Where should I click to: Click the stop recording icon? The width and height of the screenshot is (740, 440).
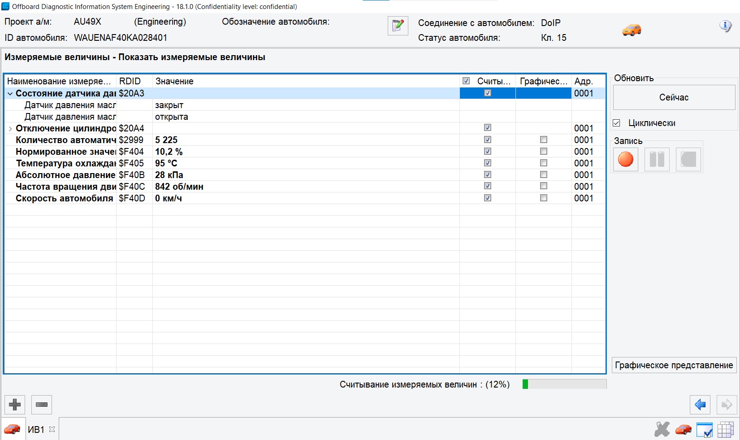tap(688, 159)
